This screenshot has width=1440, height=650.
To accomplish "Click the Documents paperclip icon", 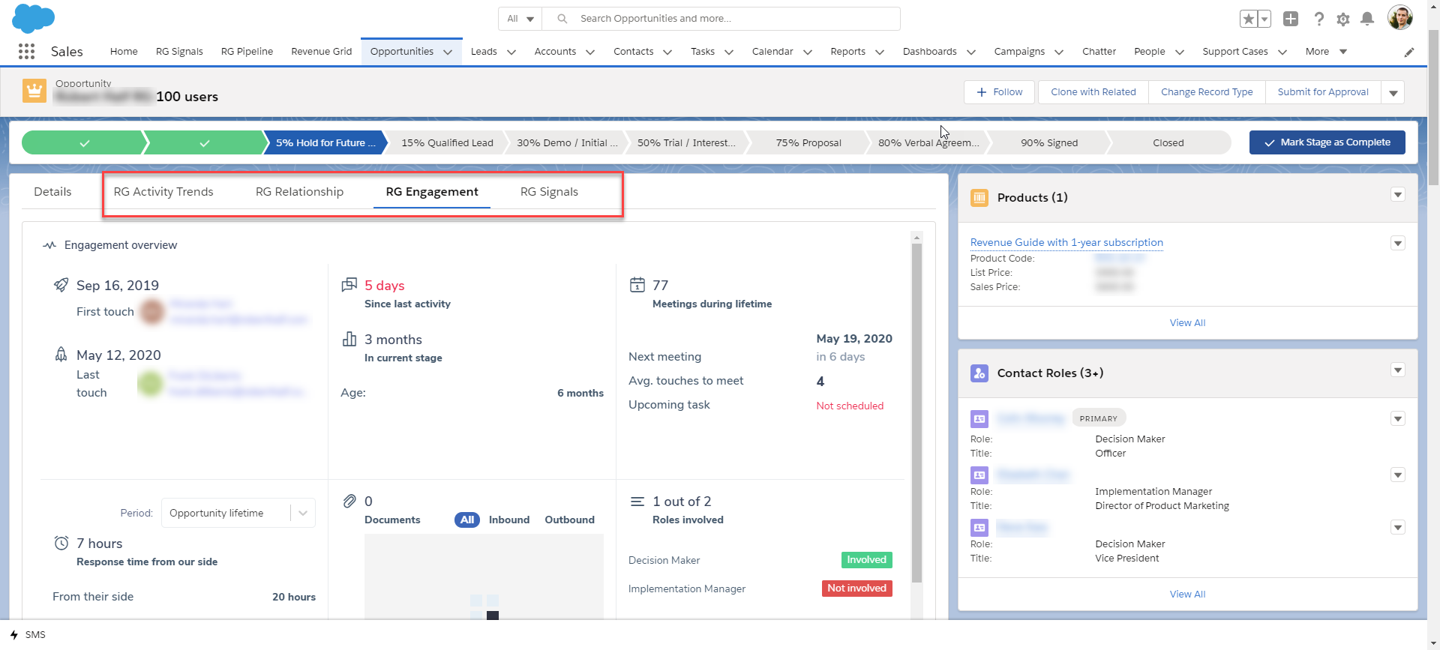I will coord(349,501).
